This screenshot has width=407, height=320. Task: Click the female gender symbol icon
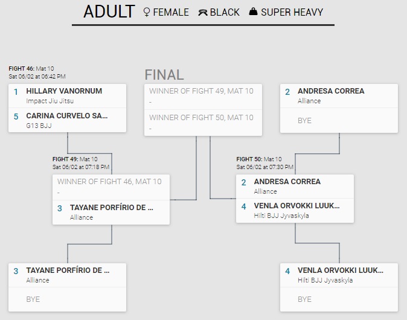(x=147, y=12)
